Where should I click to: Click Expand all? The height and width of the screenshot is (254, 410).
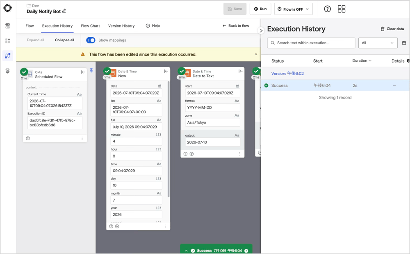pyautogui.click(x=35, y=40)
